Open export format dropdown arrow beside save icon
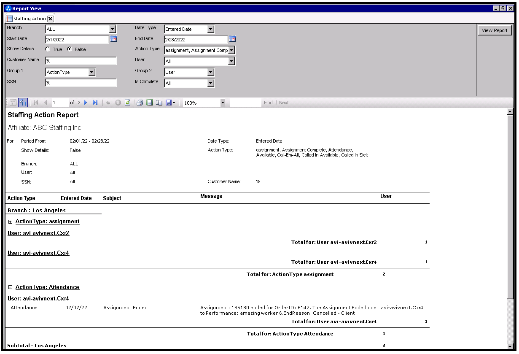This screenshot has height=354, width=519. (x=174, y=103)
